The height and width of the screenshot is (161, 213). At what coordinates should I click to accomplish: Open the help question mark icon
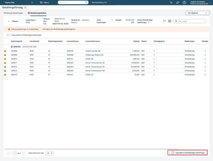tap(184, 3)
